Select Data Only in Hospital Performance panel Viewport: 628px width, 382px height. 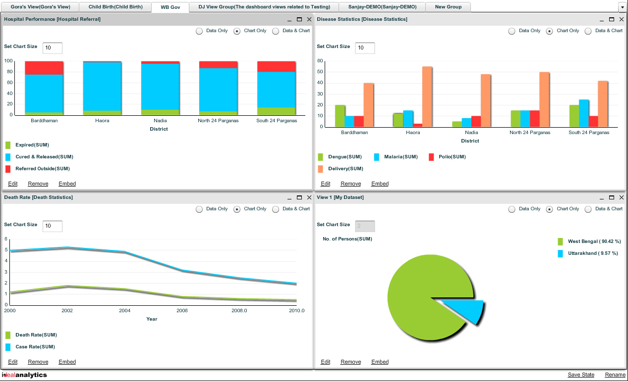pyautogui.click(x=199, y=31)
